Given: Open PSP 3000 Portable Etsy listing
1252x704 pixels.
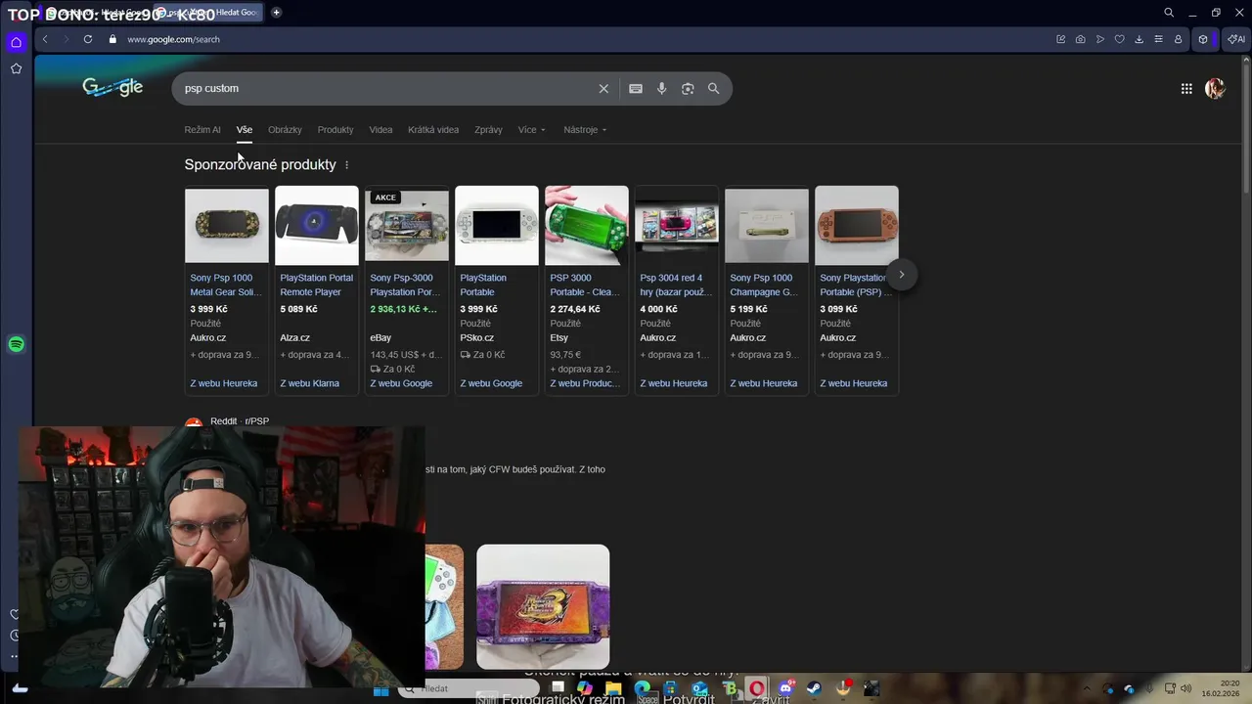Looking at the screenshot, I should click(x=586, y=285).
